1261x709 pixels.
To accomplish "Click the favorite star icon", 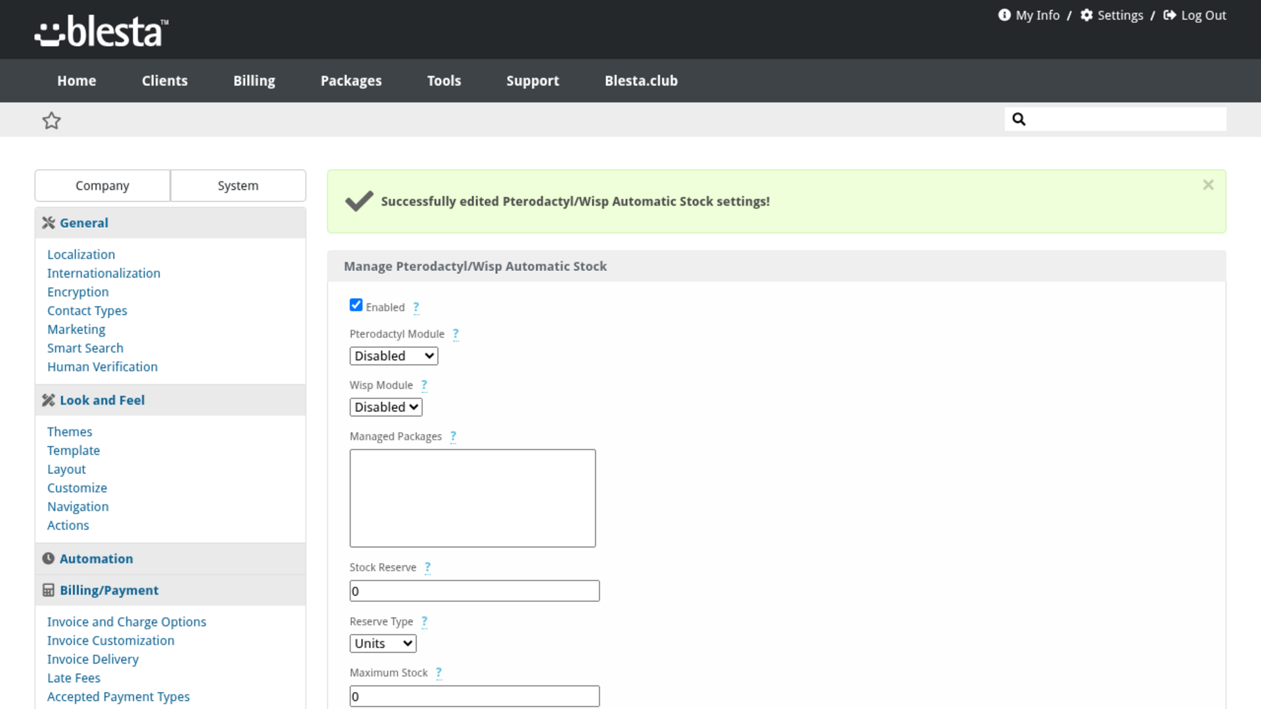I will (x=51, y=121).
